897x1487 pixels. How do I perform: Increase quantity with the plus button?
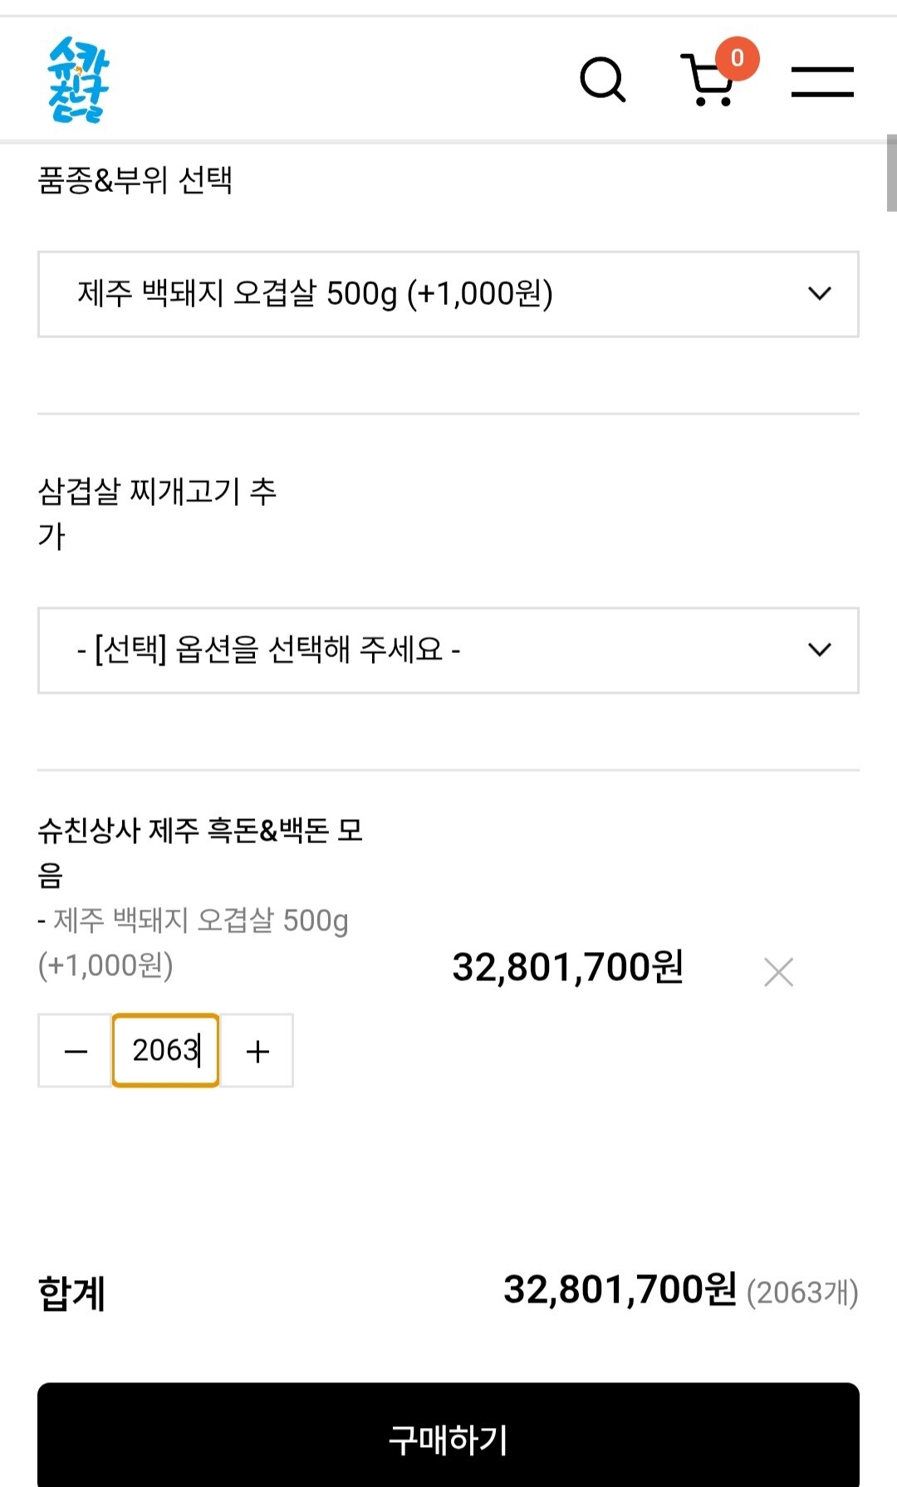pos(257,1051)
